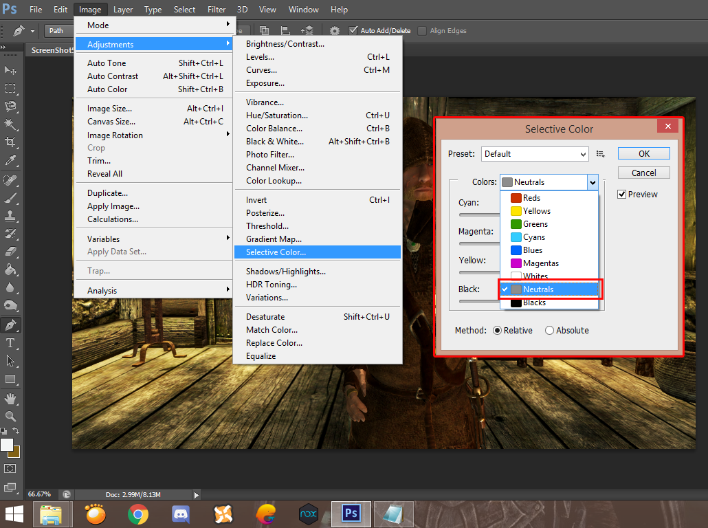Choose Selective Color menu entry
The height and width of the screenshot is (528, 708).
tap(318, 252)
